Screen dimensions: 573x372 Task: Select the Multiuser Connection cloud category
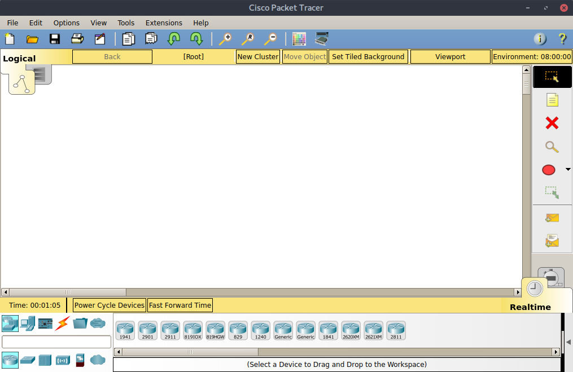pyautogui.click(x=98, y=323)
